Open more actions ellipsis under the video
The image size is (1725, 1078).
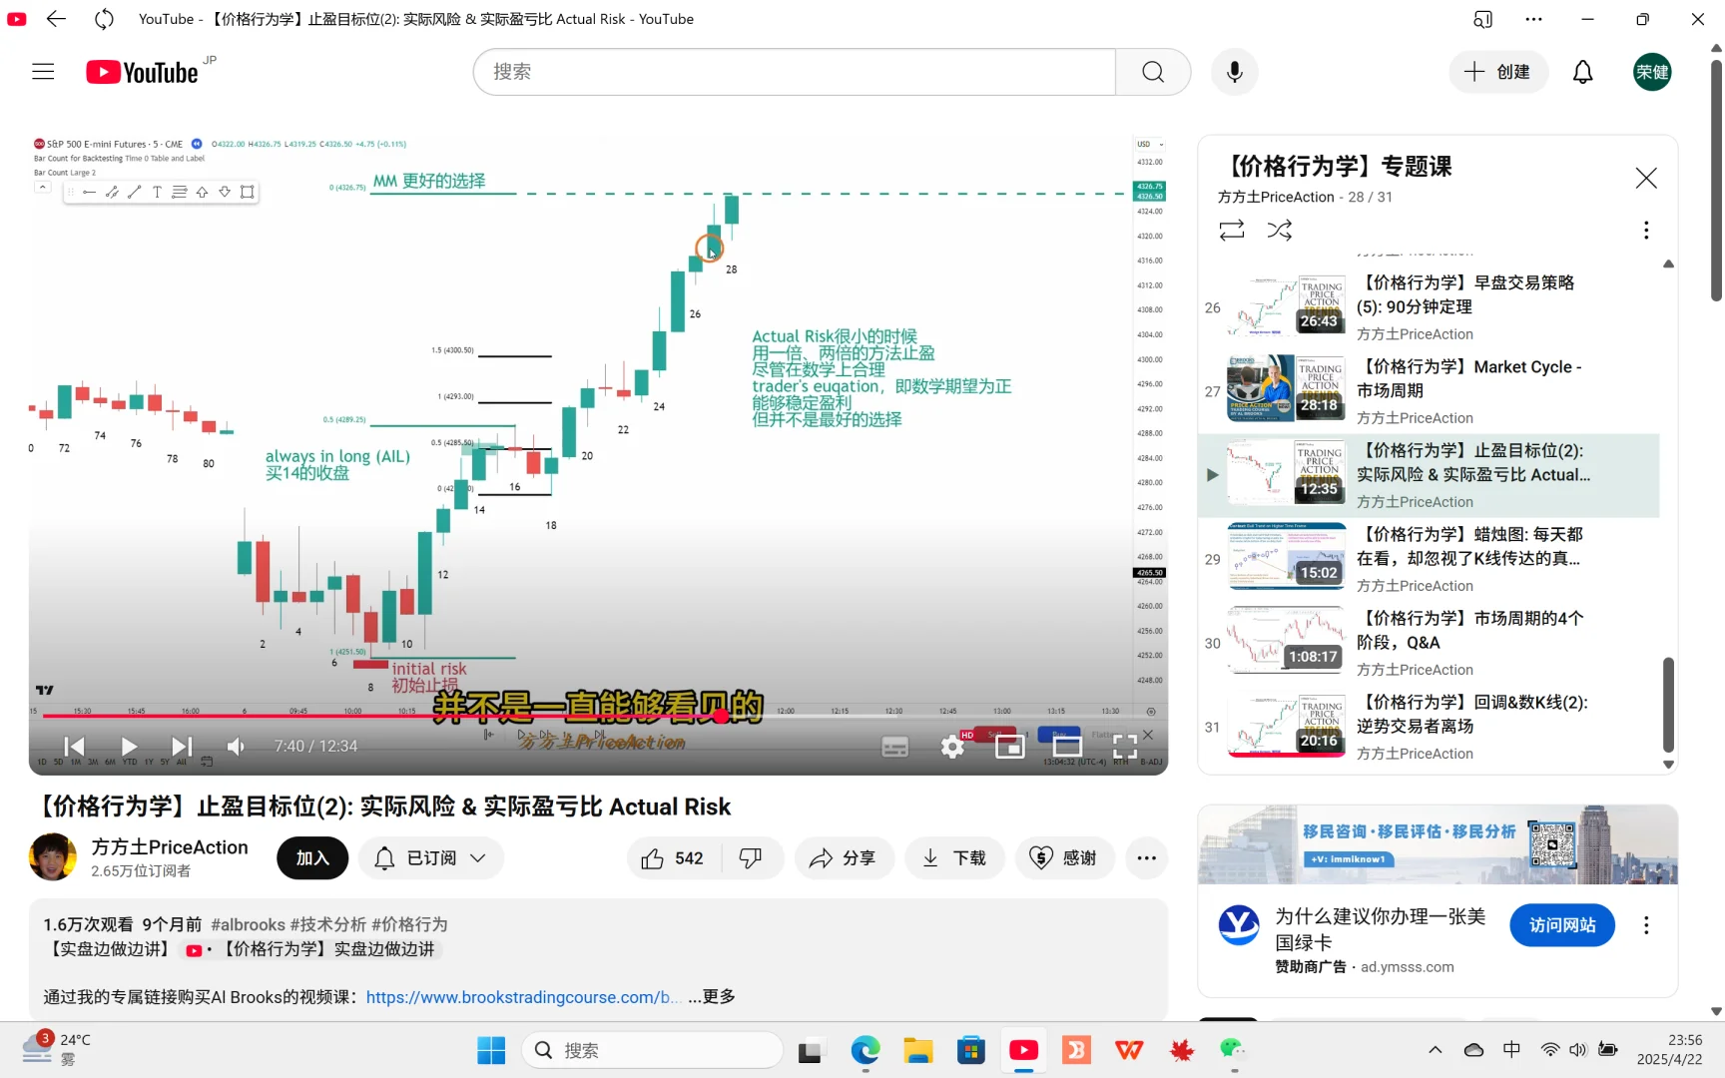[1147, 858]
